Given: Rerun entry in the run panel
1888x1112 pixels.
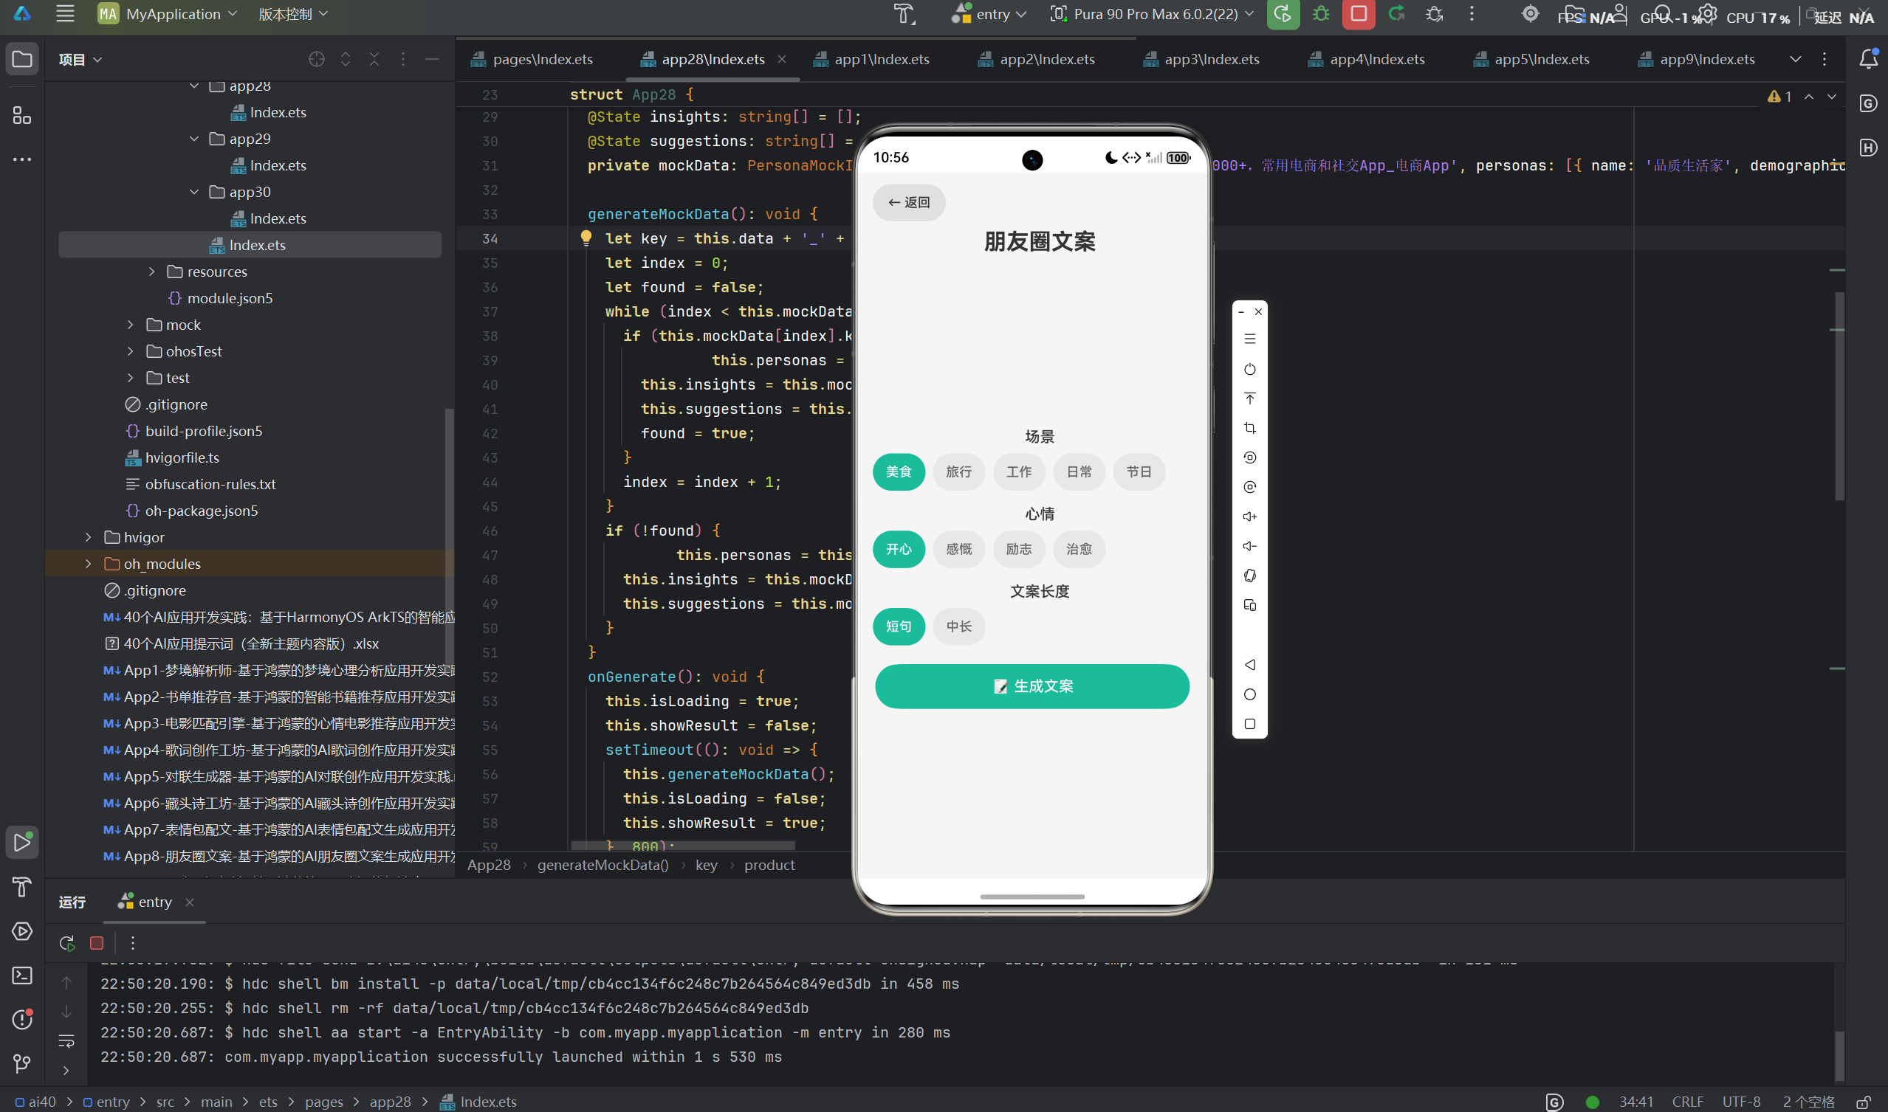Looking at the screenshot, I should tap(67, 942).
